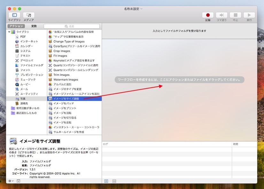Viewport: 264px width, 189px height.
Task: Click the ログ column header
Action: point(167,144)
